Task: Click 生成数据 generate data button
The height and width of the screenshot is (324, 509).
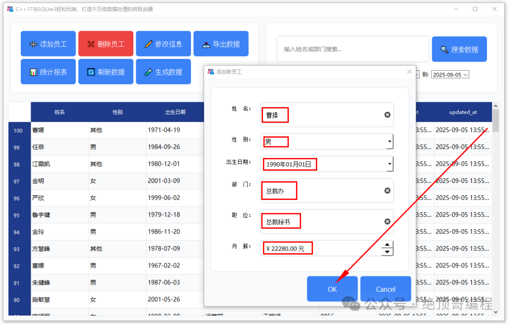Action: [163, 72]
